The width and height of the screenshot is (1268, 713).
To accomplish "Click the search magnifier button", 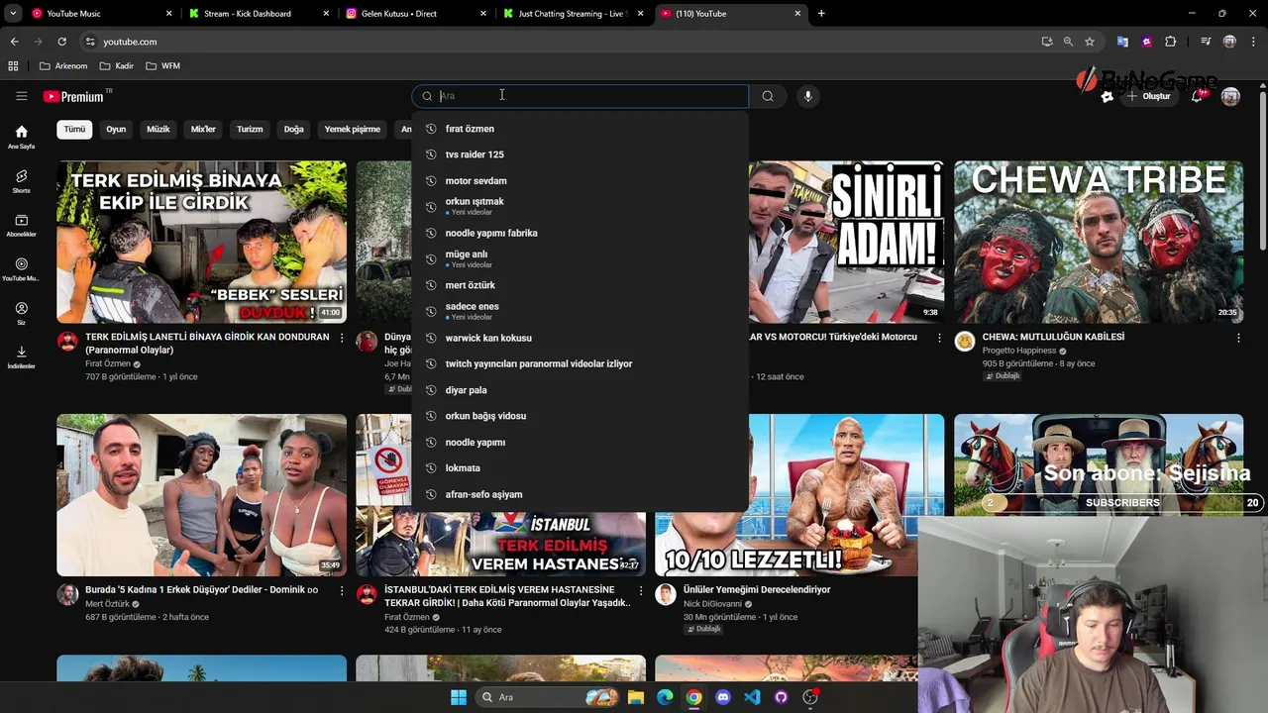I will pyautogui.click(x=768, y=96).
